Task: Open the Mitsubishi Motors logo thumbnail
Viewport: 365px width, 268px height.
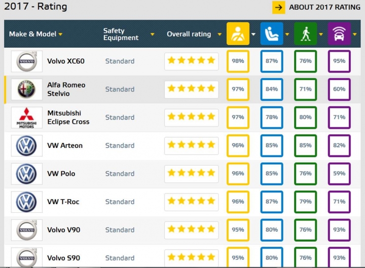Action: [x=27, y=118]
